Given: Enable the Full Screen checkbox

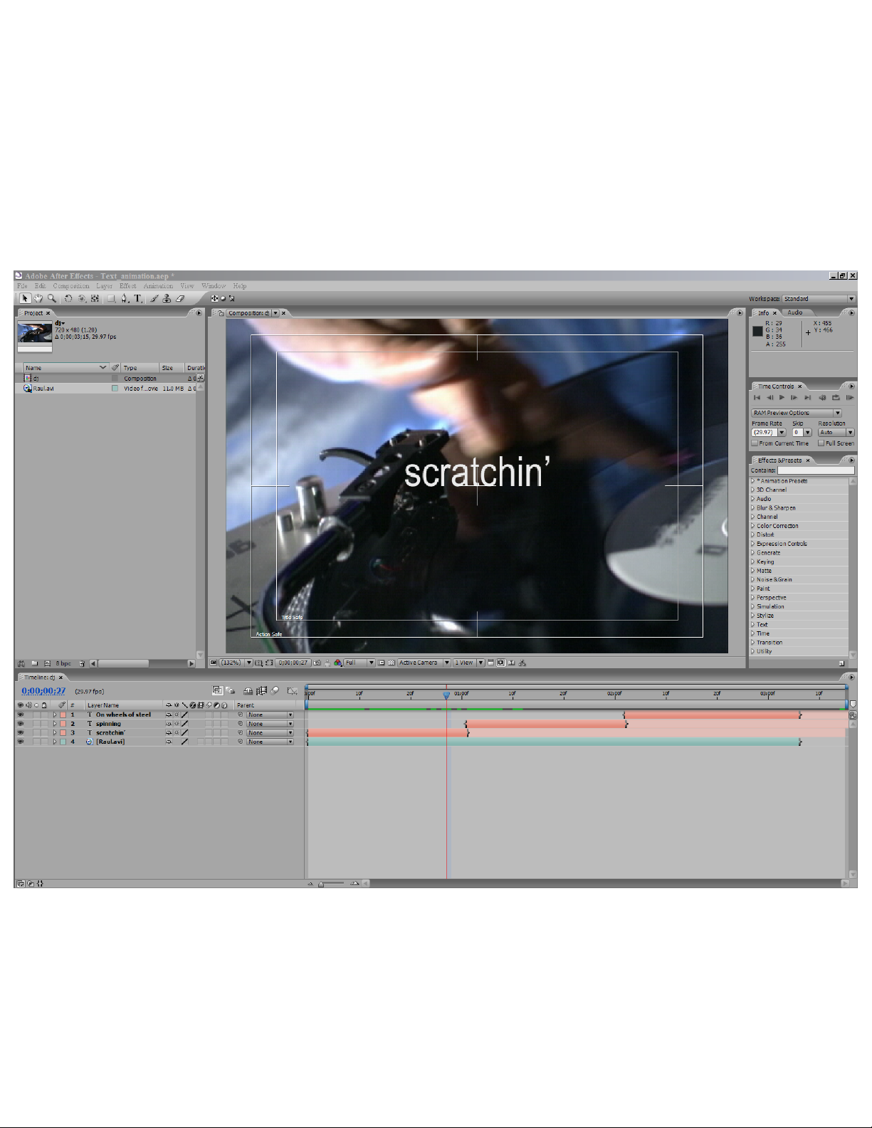Looking at the screenshot, I should [x=821, y=443].
